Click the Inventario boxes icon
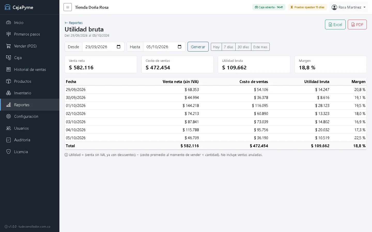 coord(9,93)
